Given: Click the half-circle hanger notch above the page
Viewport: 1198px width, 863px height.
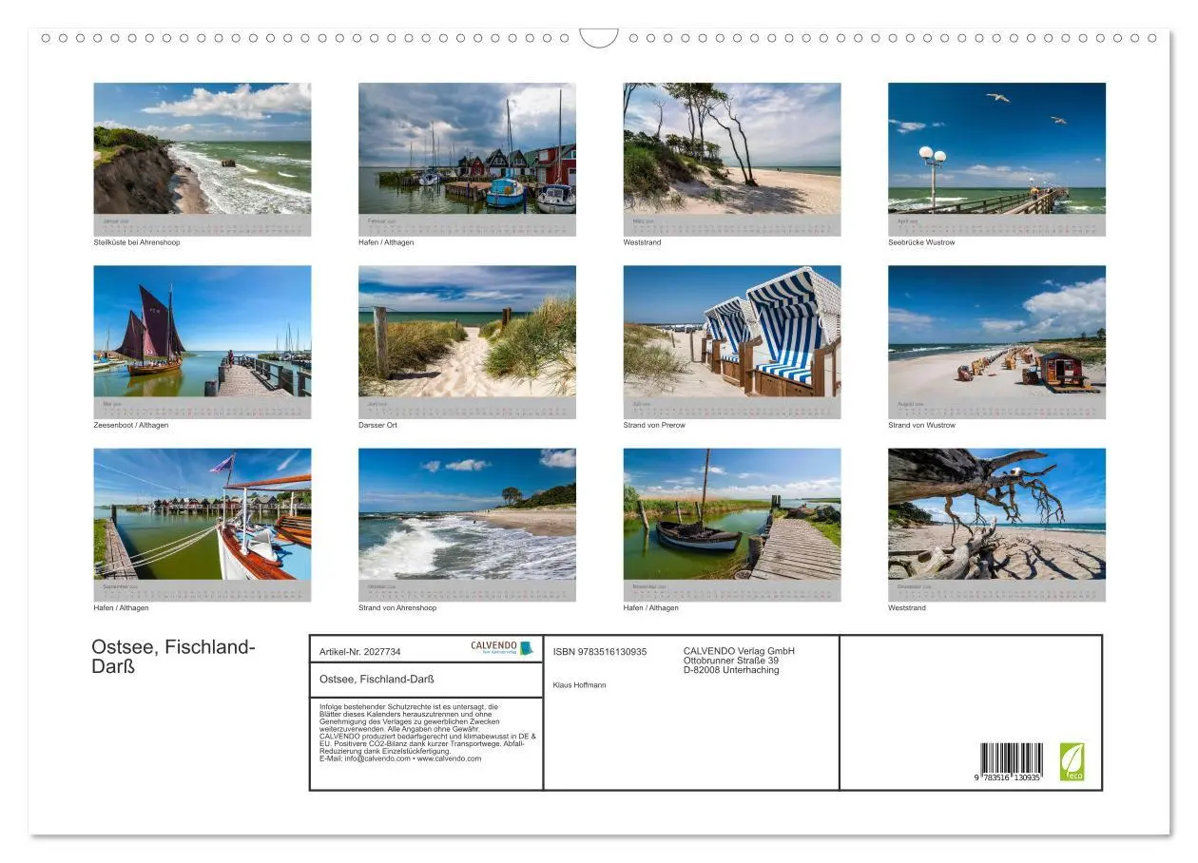Looking at the screenshot, I should pyautogui.click(x=599, y=38).
